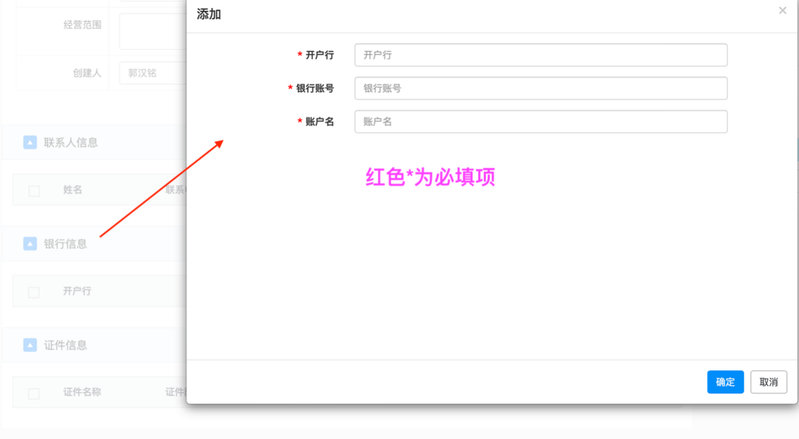Collapse 证件信息 section via its arrow icon
Screen dimensions: 799x439
[x=30, y=345]
